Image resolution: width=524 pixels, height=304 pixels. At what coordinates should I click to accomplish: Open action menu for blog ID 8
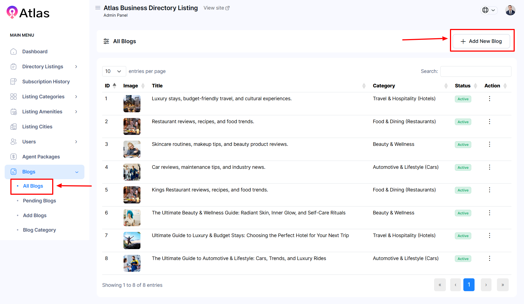point(489,258)
